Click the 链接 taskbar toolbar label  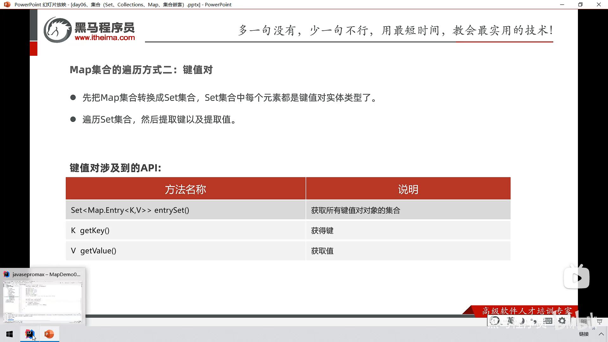pos(584,334)
